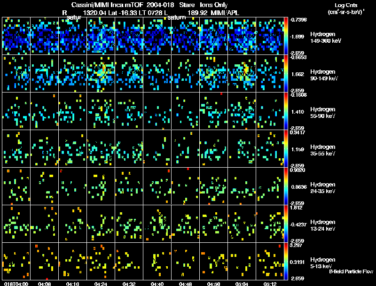Screen dimensions: 376x286
Task: Click the B-field Particle Flow label
Action: point(351,271)
